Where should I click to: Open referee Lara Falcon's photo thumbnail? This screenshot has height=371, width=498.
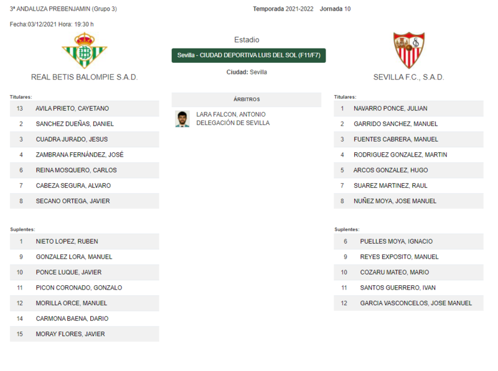[x=182, y=119]
